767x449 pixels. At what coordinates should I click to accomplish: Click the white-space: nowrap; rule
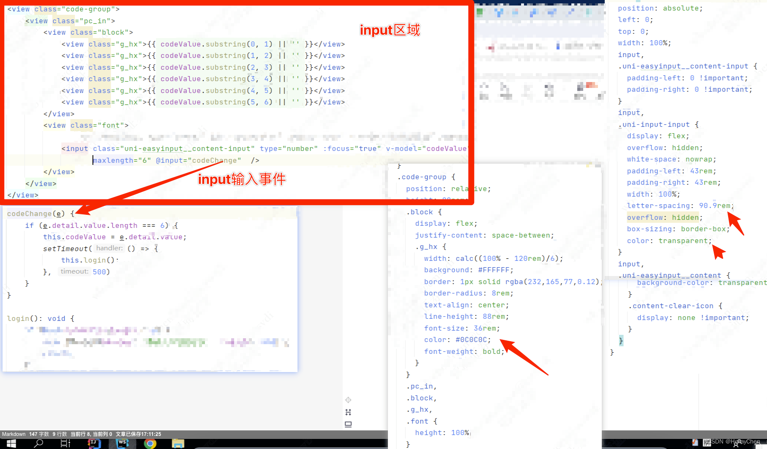pos(671,159)
